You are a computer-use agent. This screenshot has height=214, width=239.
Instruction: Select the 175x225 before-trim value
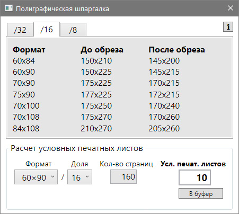(96, 83)
